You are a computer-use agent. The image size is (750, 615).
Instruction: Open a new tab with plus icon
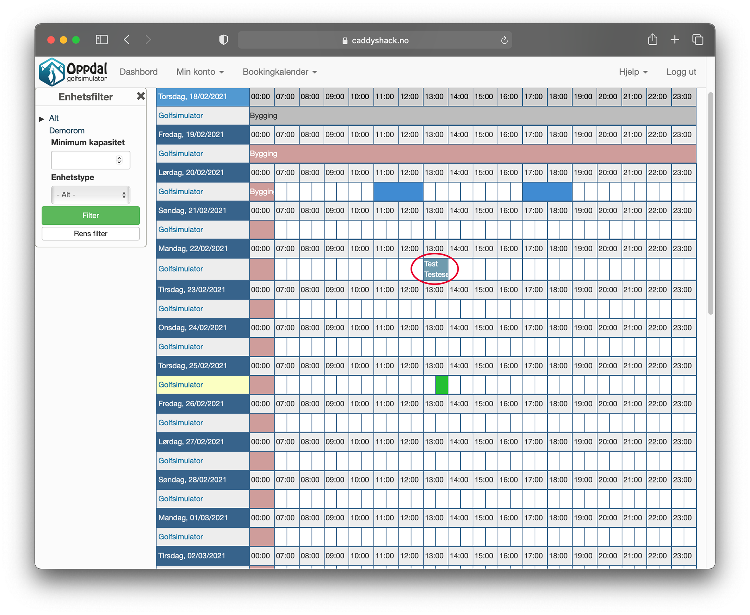click(x=675, y=40)
